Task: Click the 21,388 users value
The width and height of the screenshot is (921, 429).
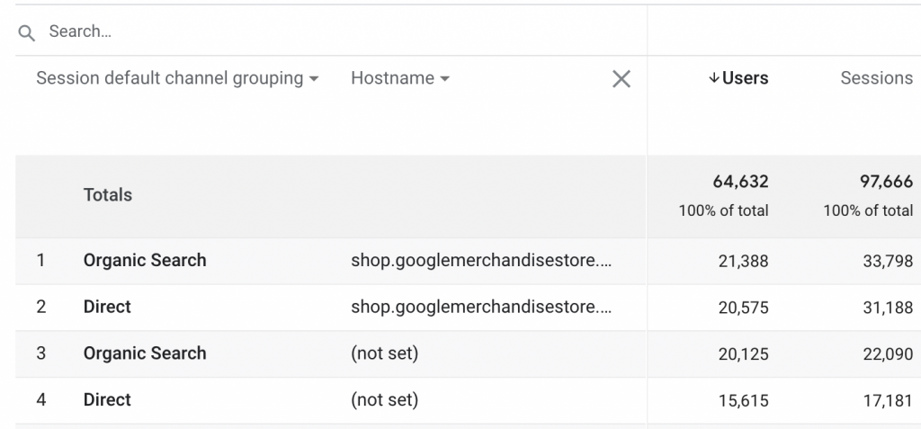Action: pyautogui.click(x=743, y=261)
